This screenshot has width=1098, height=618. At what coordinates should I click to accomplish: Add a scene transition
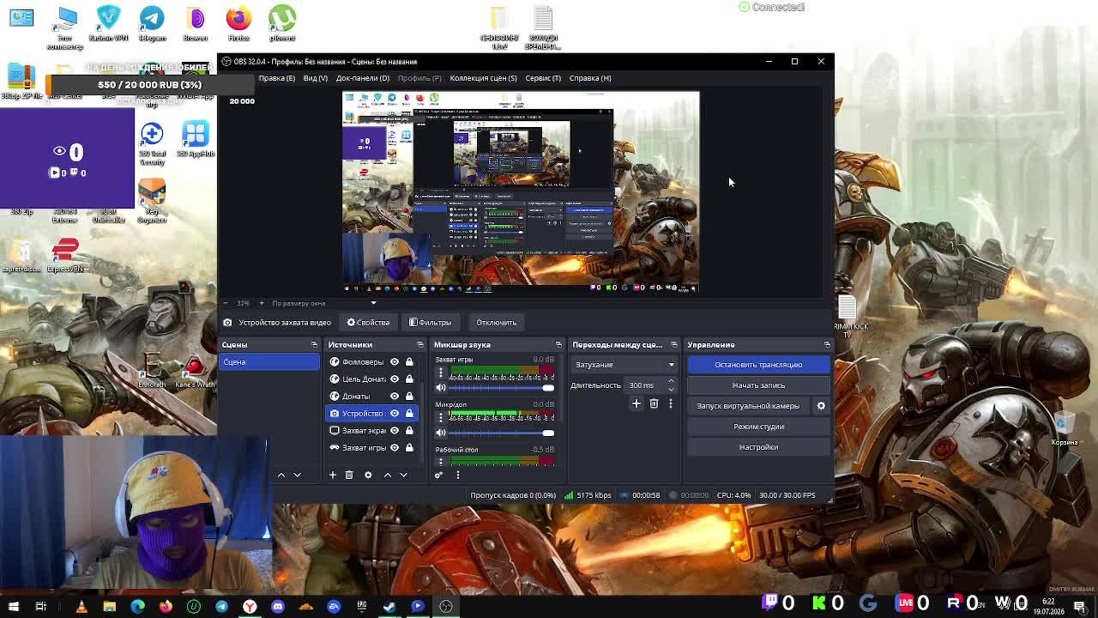[636, 403]
